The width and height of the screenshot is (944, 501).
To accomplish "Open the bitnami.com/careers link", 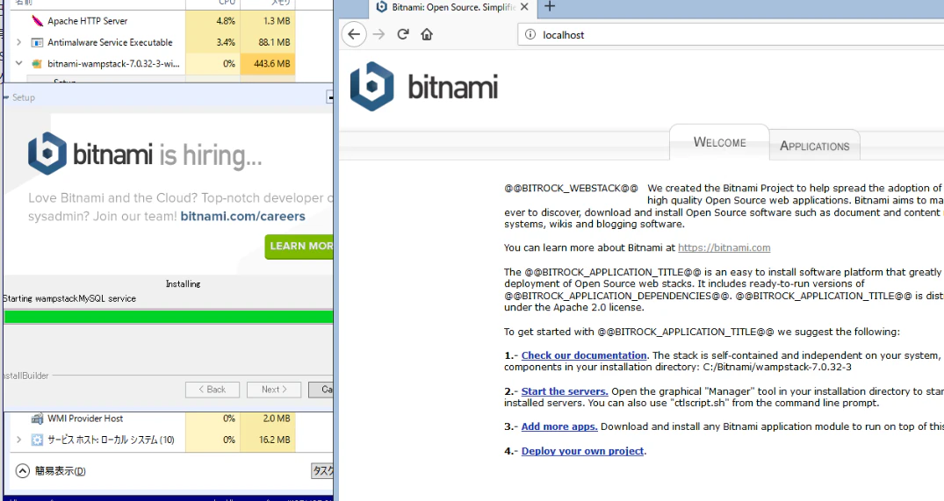I will click(242, 216).
